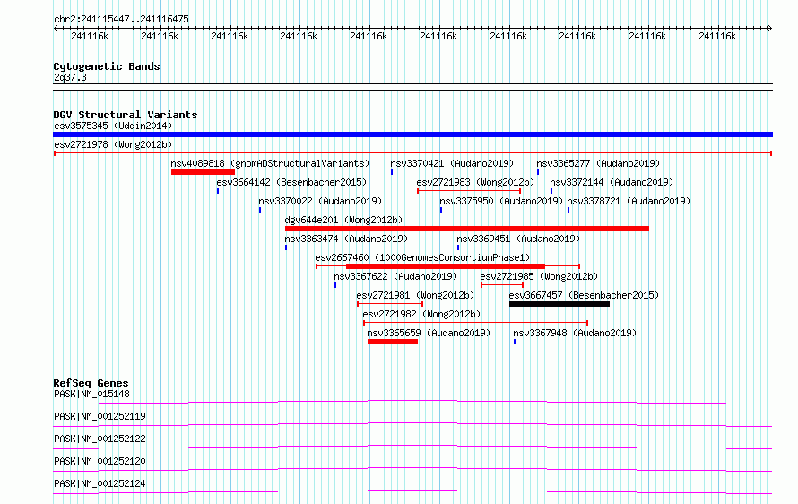Click thin red esv2721983 interval line

(x=469, y=191)
